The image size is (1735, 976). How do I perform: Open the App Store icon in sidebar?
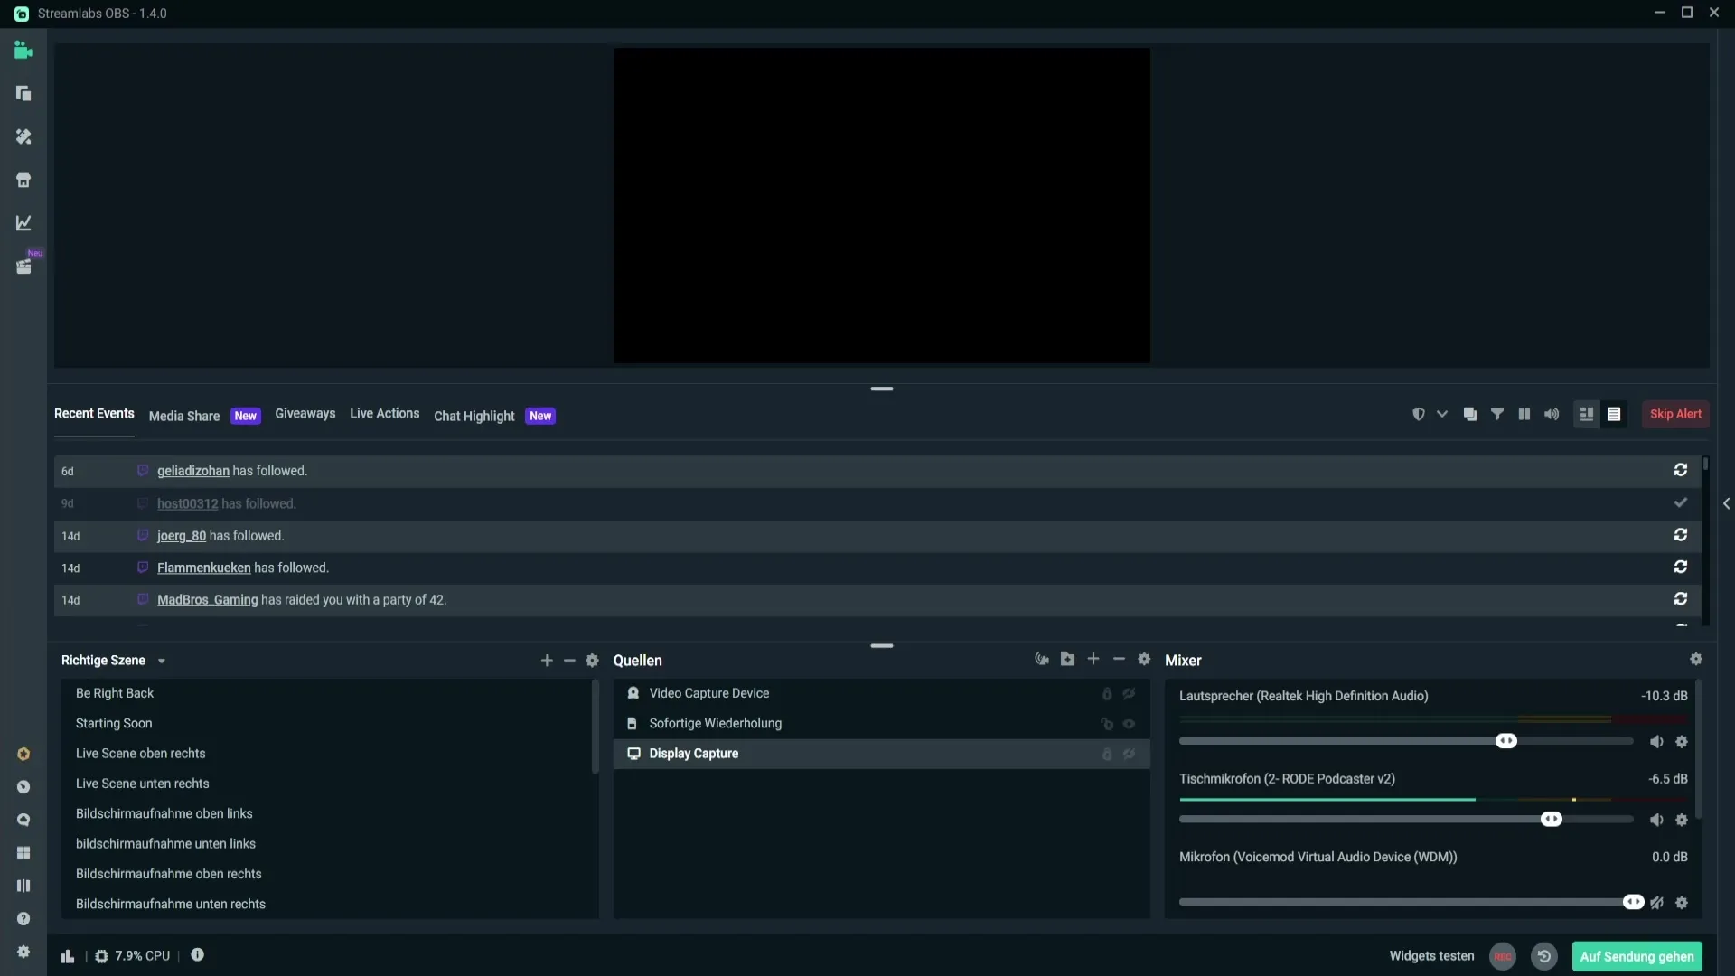click(x=23, y=180)
